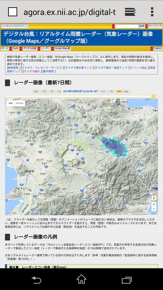Viewport: 163px width, 290px height.
Task: Step forward 6 hours
Action: (x=119, y=91)
